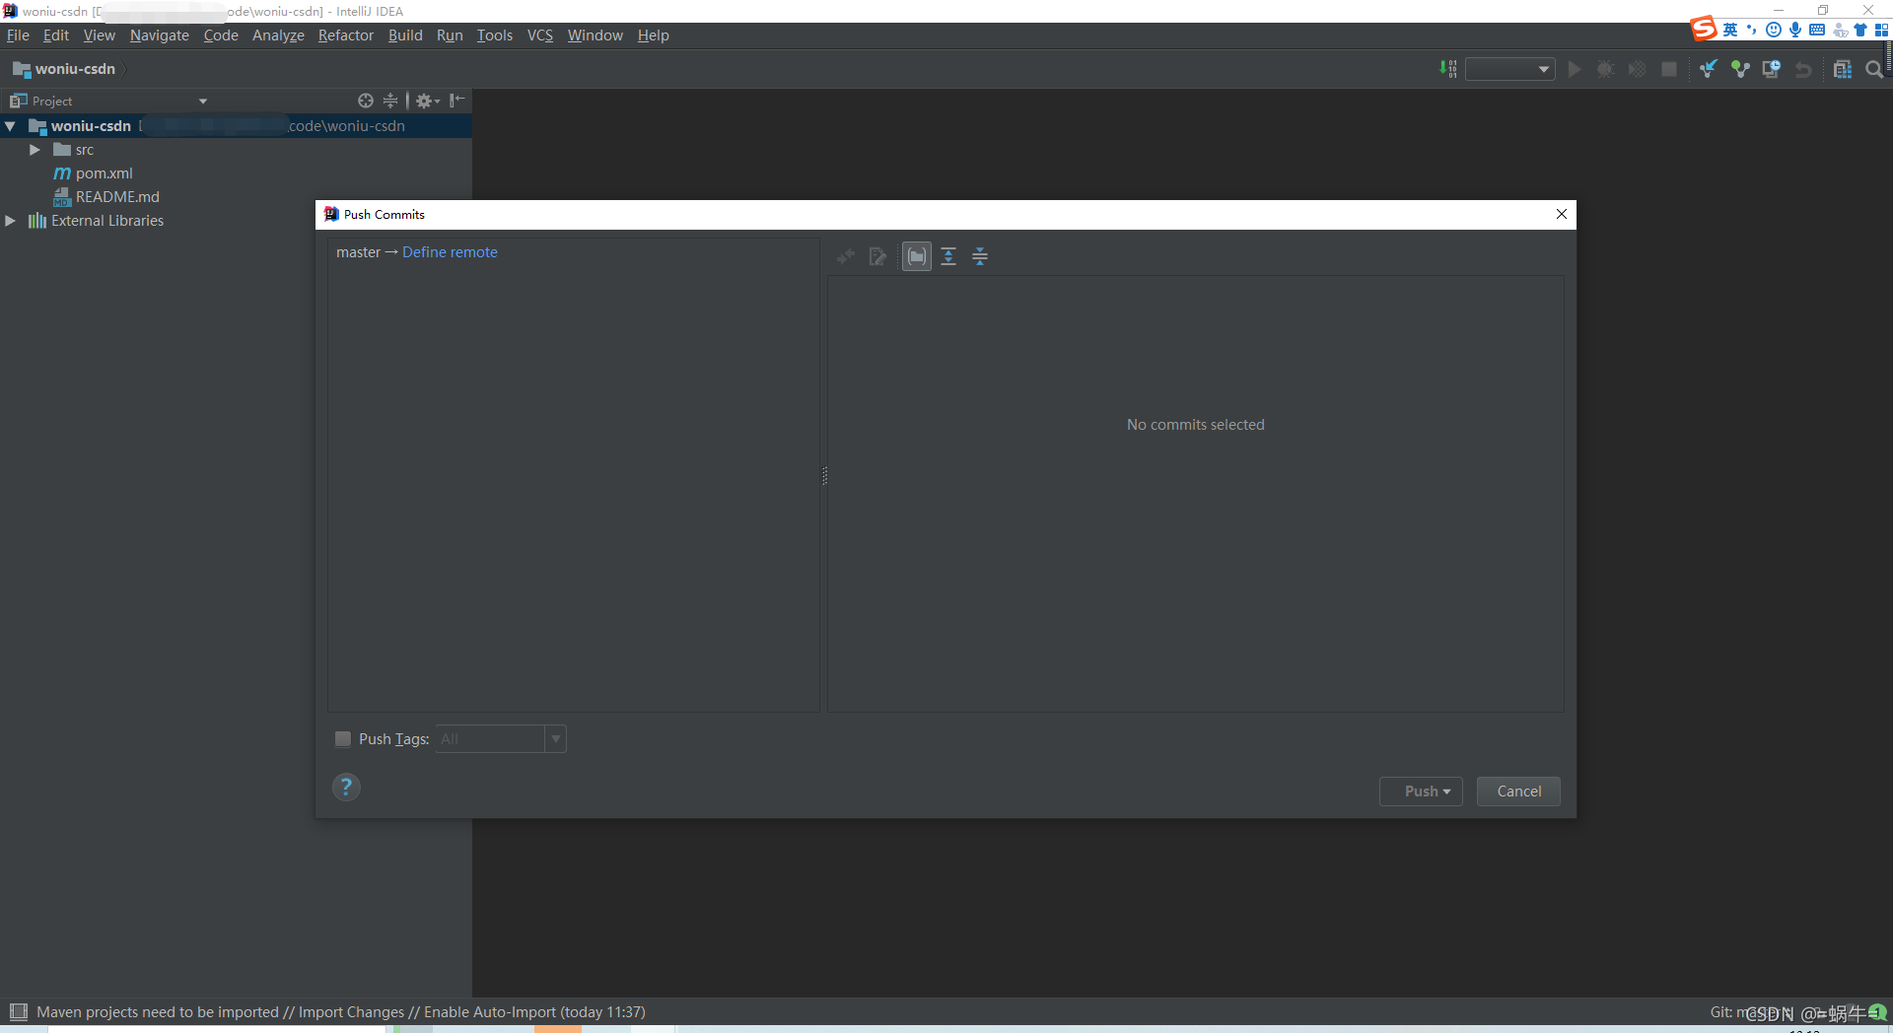
Task: Open the Code menu
Action: tap(221, 35)
